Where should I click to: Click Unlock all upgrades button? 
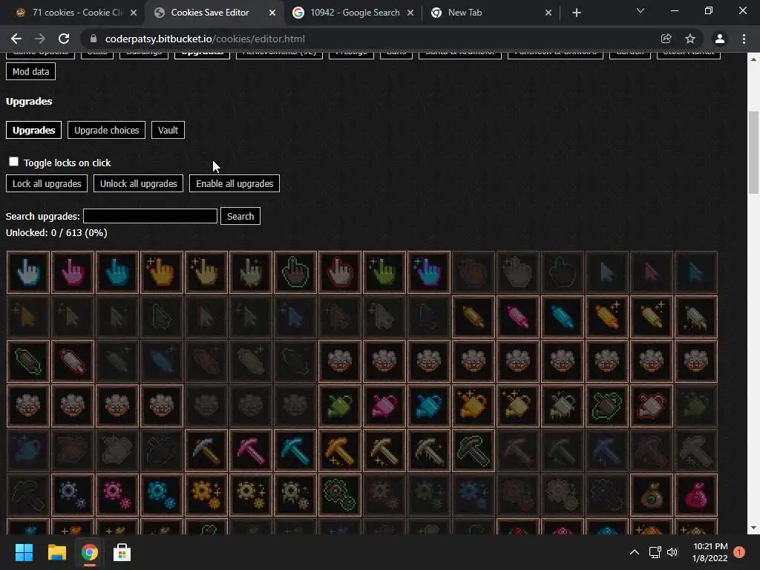tap(138, 184)
